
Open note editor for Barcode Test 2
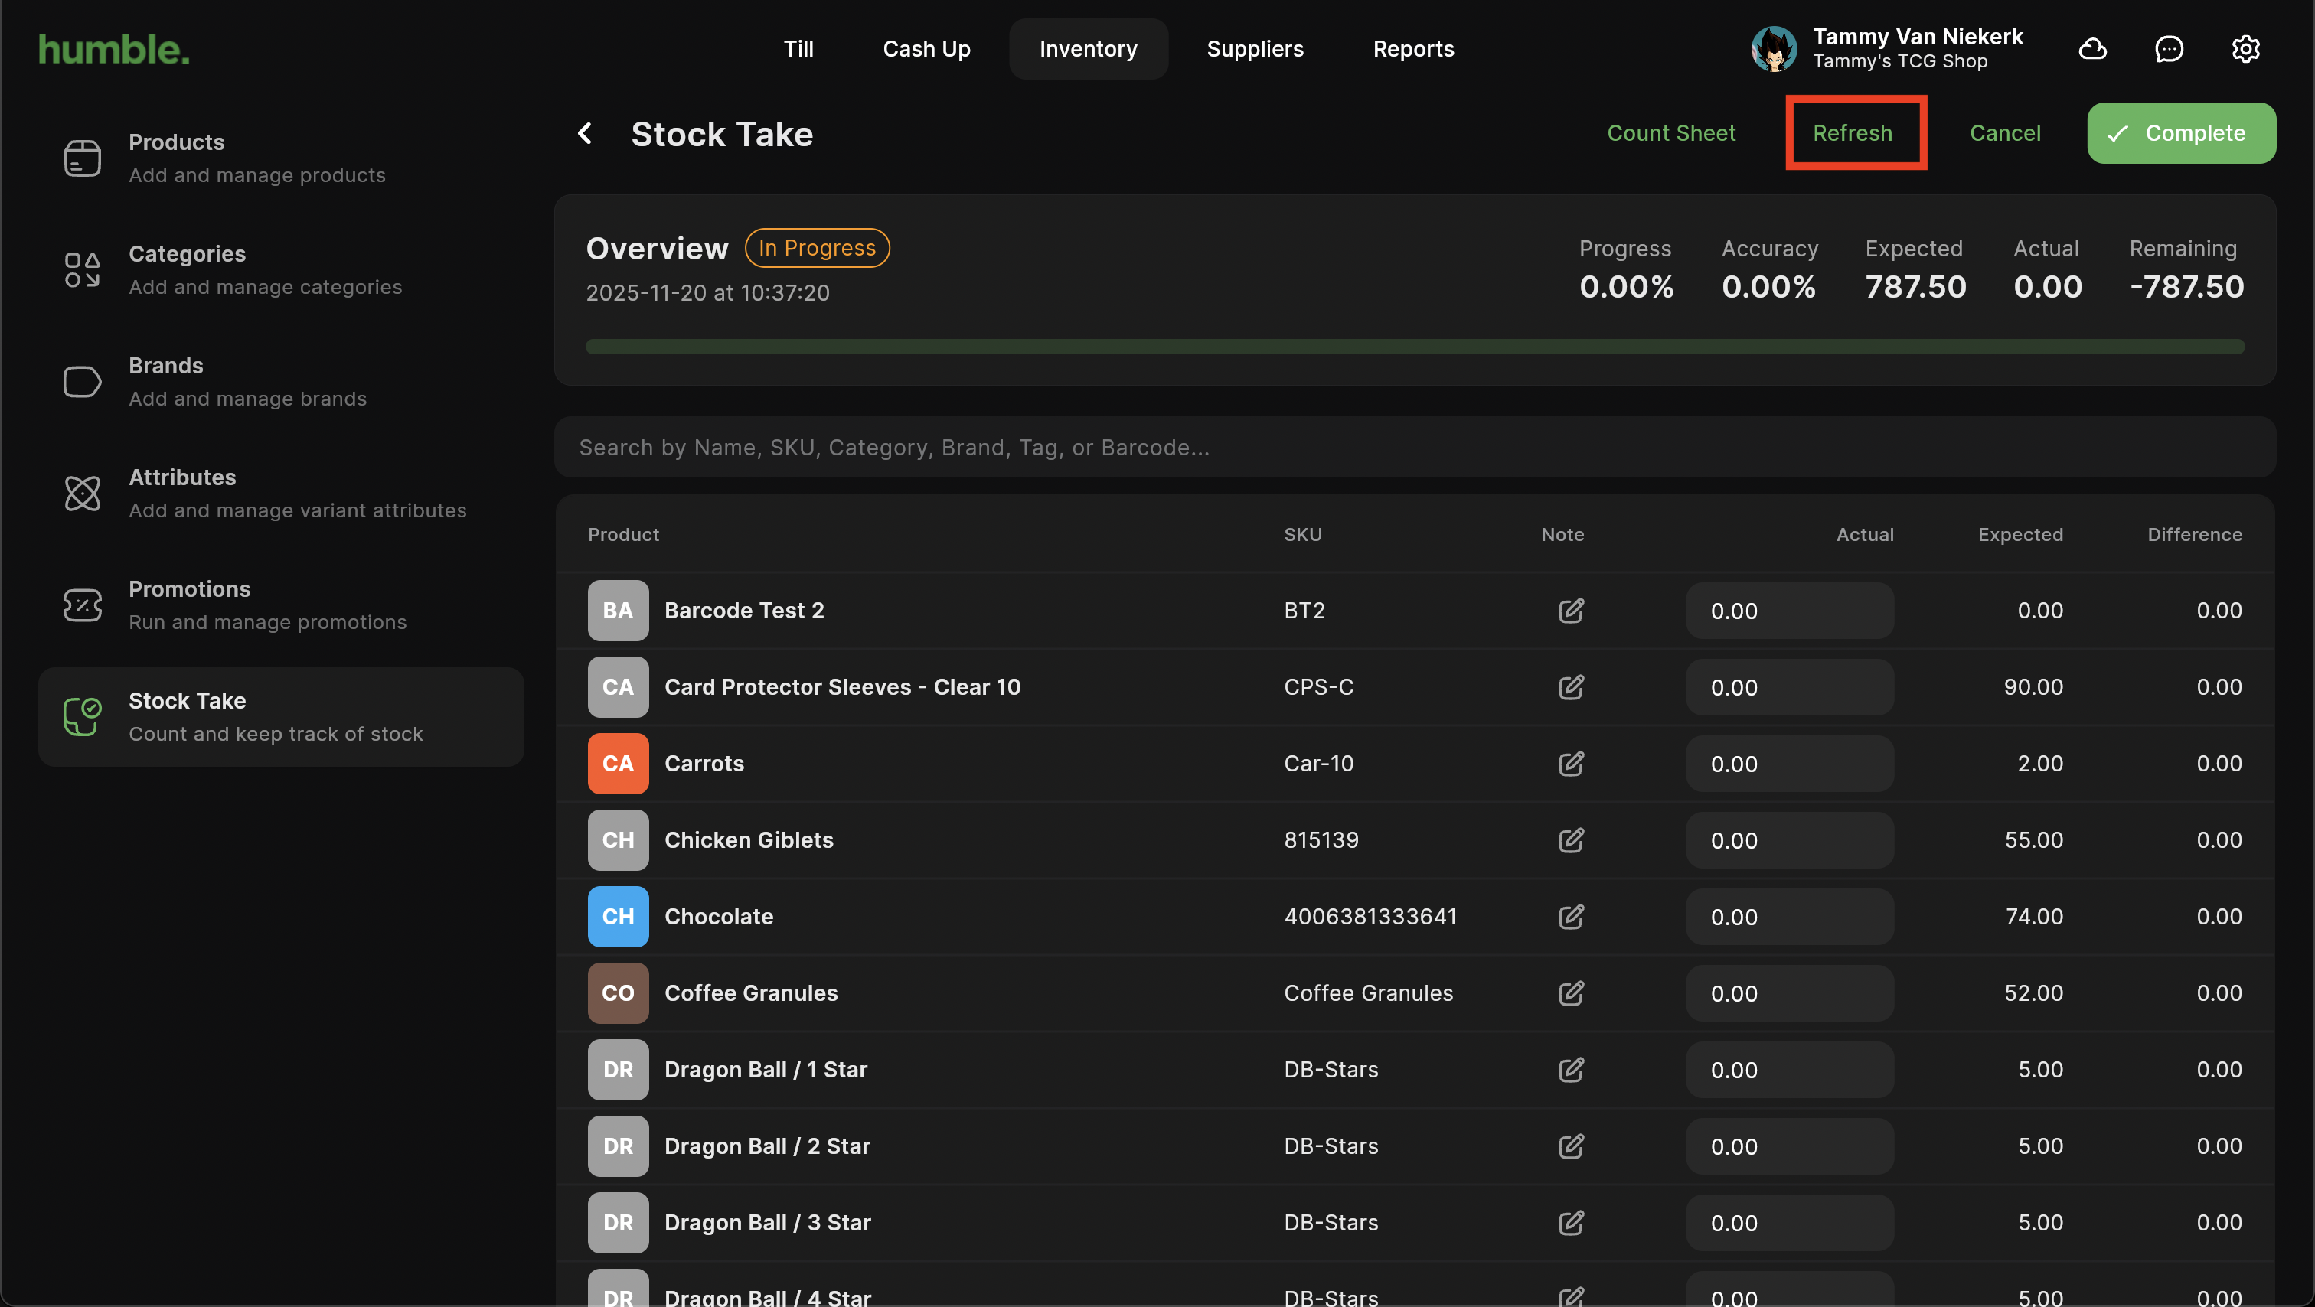point(1570,611)
